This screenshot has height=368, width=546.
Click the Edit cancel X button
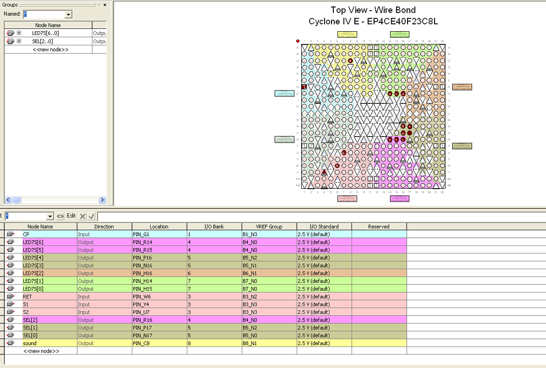click(83, 216)
